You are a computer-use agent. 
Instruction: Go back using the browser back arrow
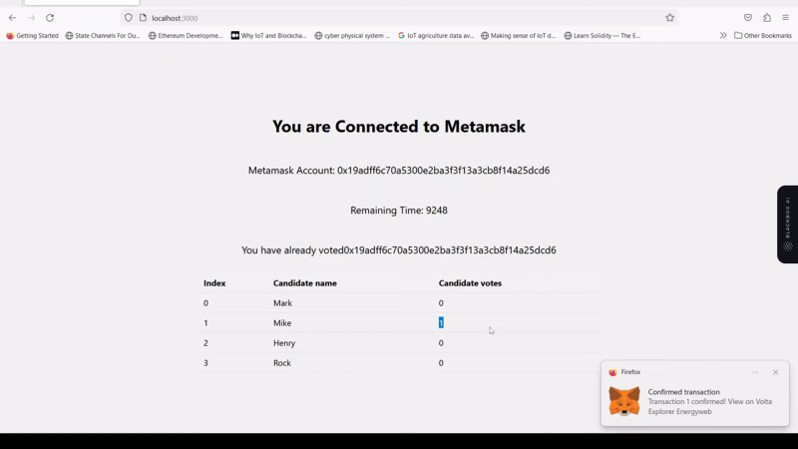12,18
